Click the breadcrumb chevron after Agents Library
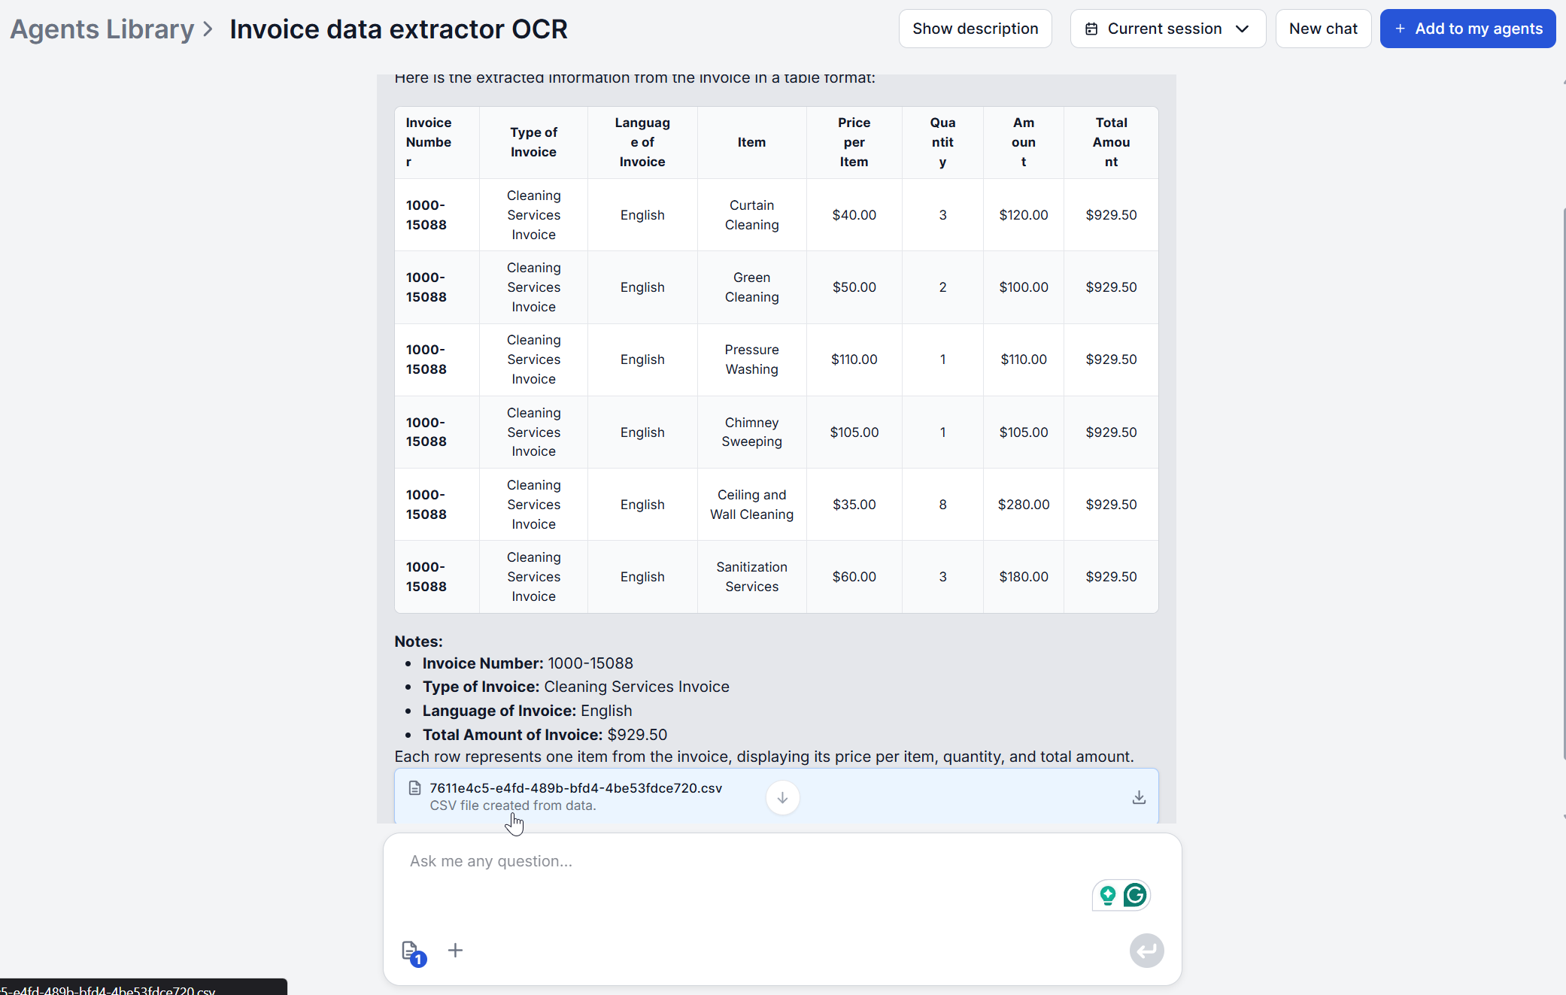 click(x=208, y=29)
